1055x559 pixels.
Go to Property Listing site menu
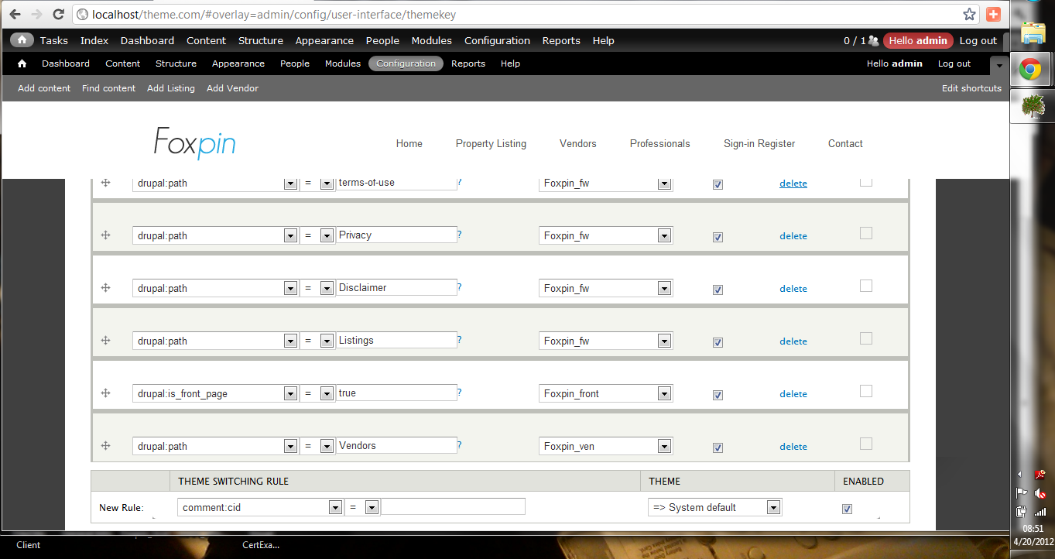[x=491, y=143]
